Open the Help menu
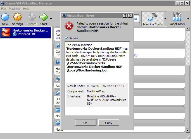This screenshot has height=139, width=192. pos(26,9)
